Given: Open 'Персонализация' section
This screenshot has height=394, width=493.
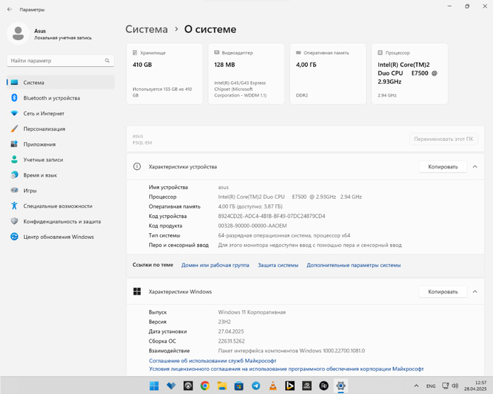Looking at the screenshot, I should pyautogui.click(x=61, y=129).
